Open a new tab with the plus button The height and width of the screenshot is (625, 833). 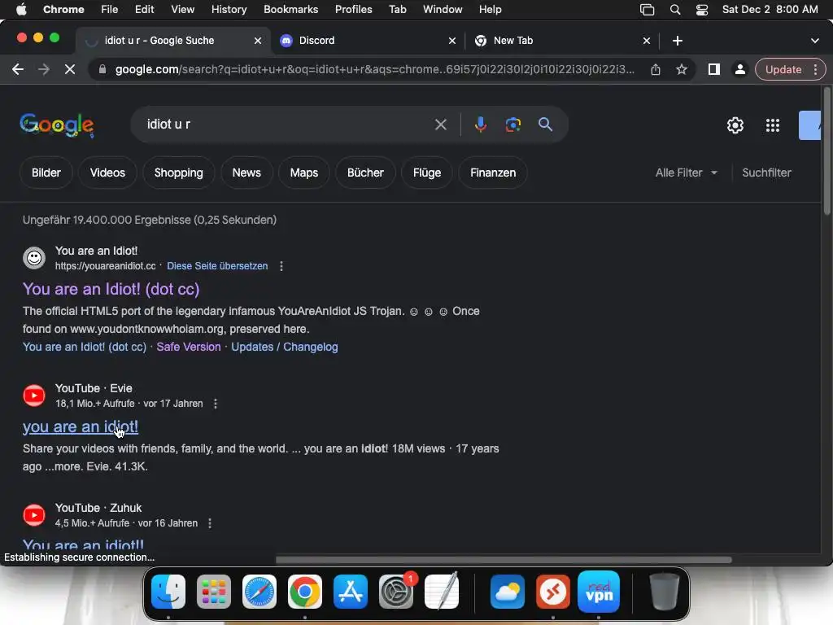[x=678, y=41]
